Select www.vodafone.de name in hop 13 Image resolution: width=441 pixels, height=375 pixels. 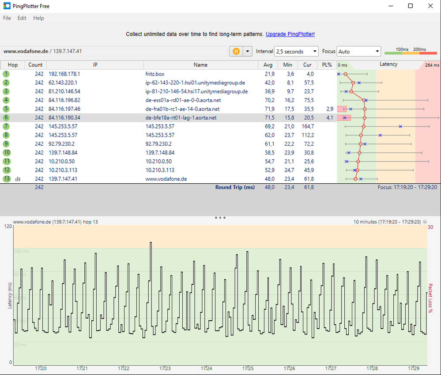click(x=166, y=179)
